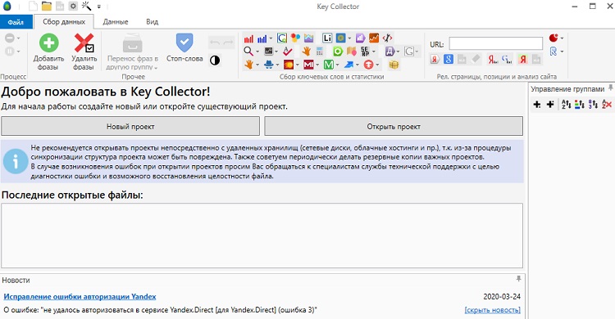Screen dimensions: 615x319
Task: Click the blank page new file icon
Action: 34,7
